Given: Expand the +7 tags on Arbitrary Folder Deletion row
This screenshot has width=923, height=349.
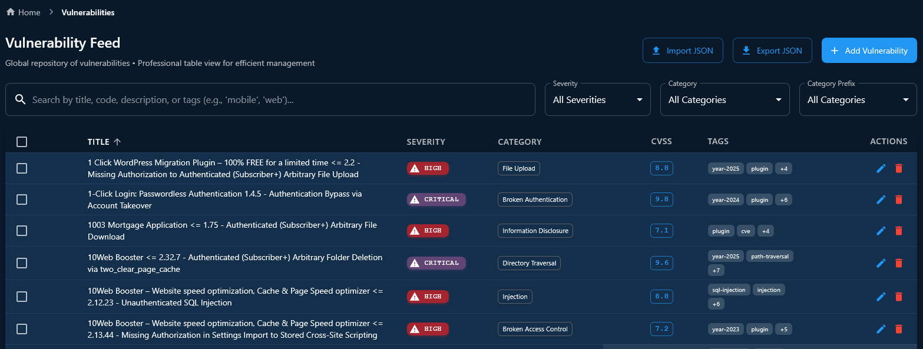Looking at the screenshot, I should (716, 271).
